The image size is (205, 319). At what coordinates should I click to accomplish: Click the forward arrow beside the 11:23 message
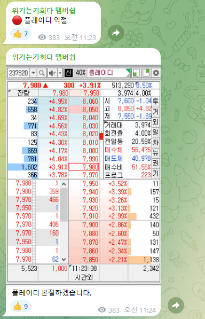click(x=116, y=33)
